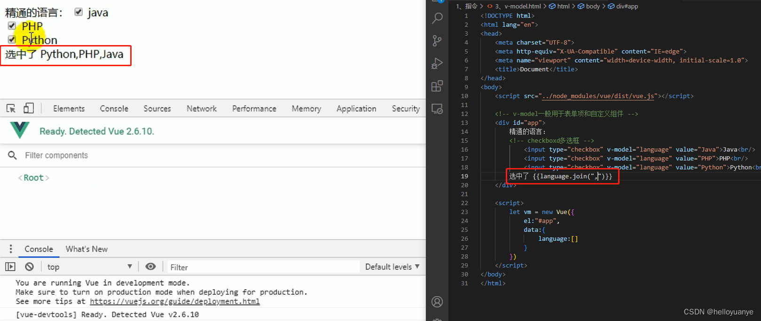Screen dimensions: 761x321
Task: Click the 精通的语言 label on the page
Action: click(x=34, y=13)
